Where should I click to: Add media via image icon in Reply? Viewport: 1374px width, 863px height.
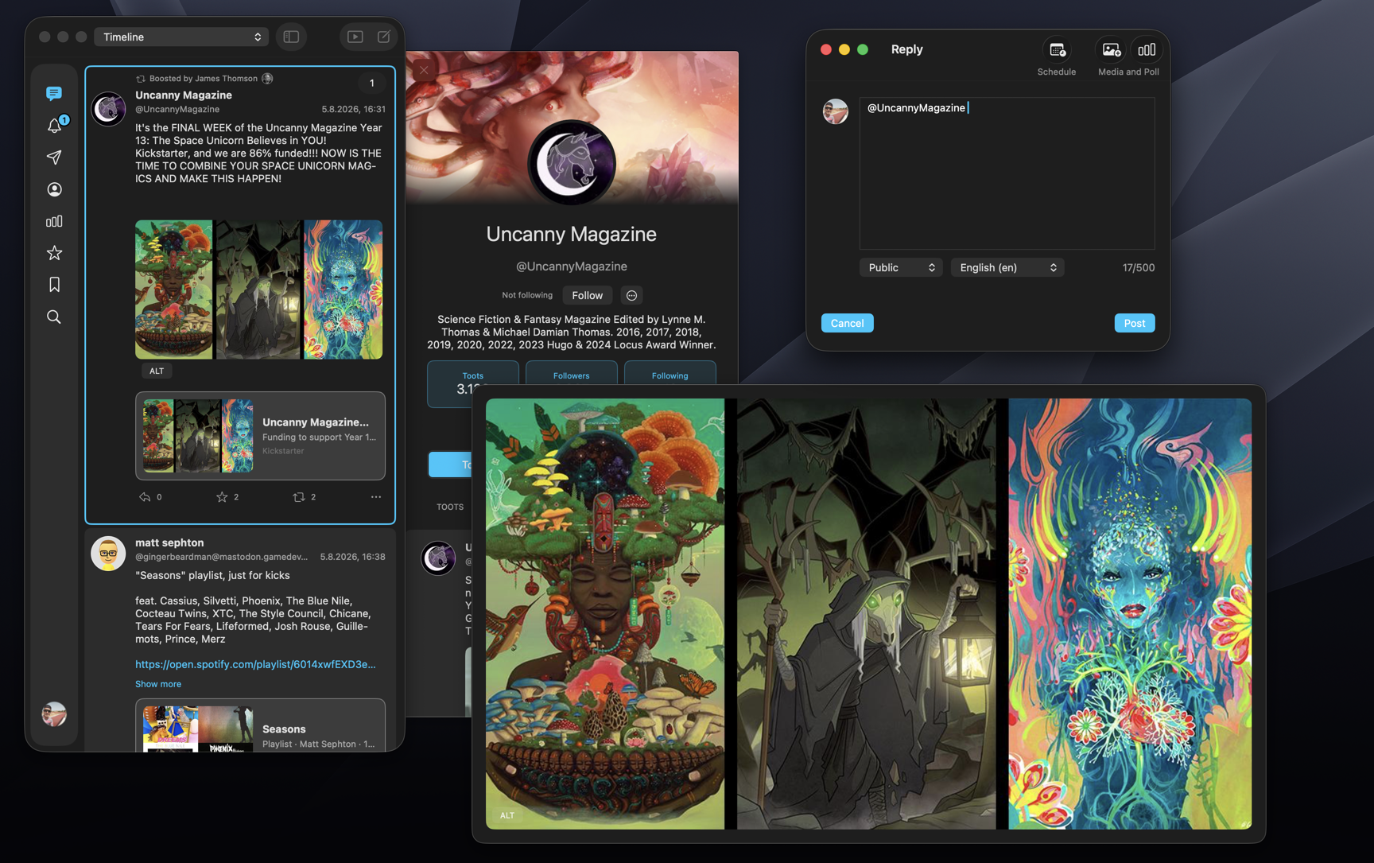click(x=1112, y=50)
